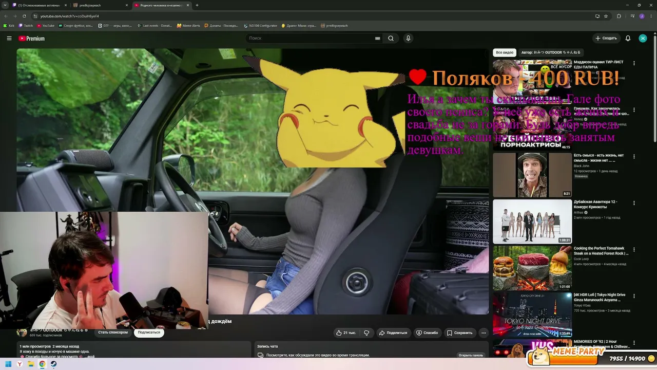Open Есть смысл video thumbnail
The height and width of the screenshot is (370, 657).
pos(532,175)
